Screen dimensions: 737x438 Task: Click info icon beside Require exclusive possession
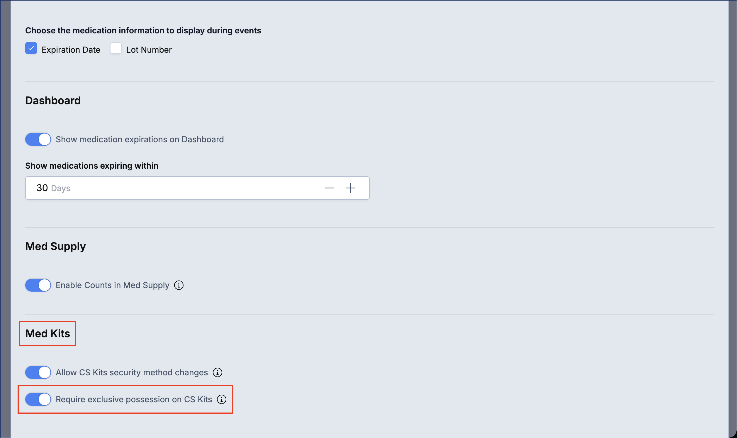(x=222, y=399)
